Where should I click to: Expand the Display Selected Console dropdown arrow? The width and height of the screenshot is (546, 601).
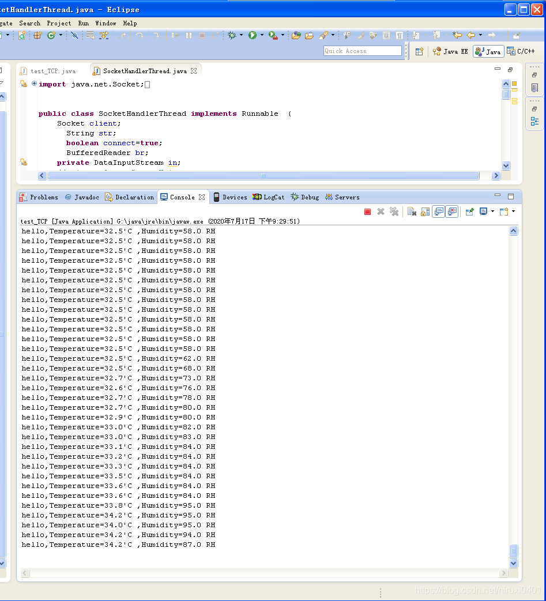pos(493,211)
